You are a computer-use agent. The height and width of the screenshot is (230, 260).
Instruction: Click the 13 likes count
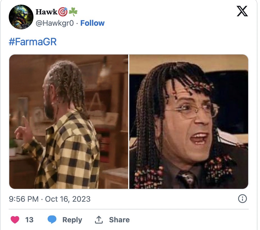29,220
